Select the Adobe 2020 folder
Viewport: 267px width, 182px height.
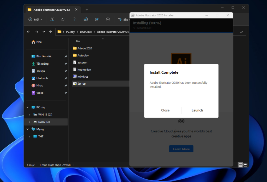click(82, 48)
